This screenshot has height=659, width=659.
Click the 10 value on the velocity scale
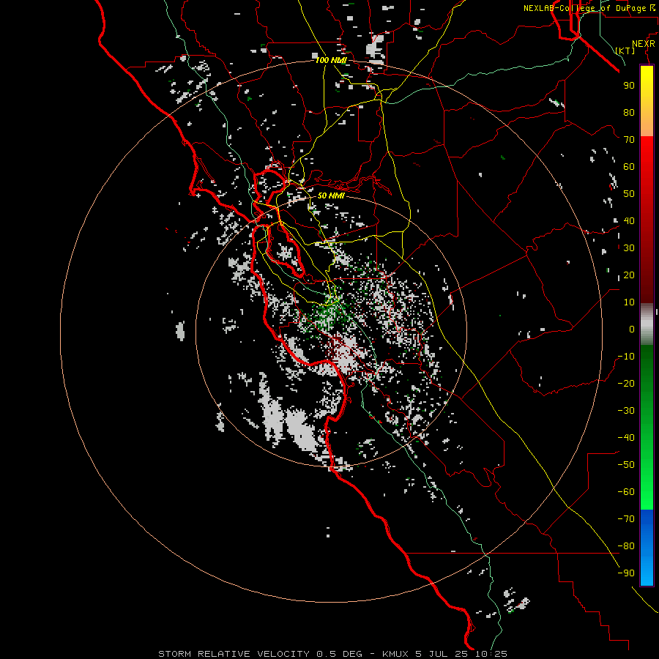point(629,302)
